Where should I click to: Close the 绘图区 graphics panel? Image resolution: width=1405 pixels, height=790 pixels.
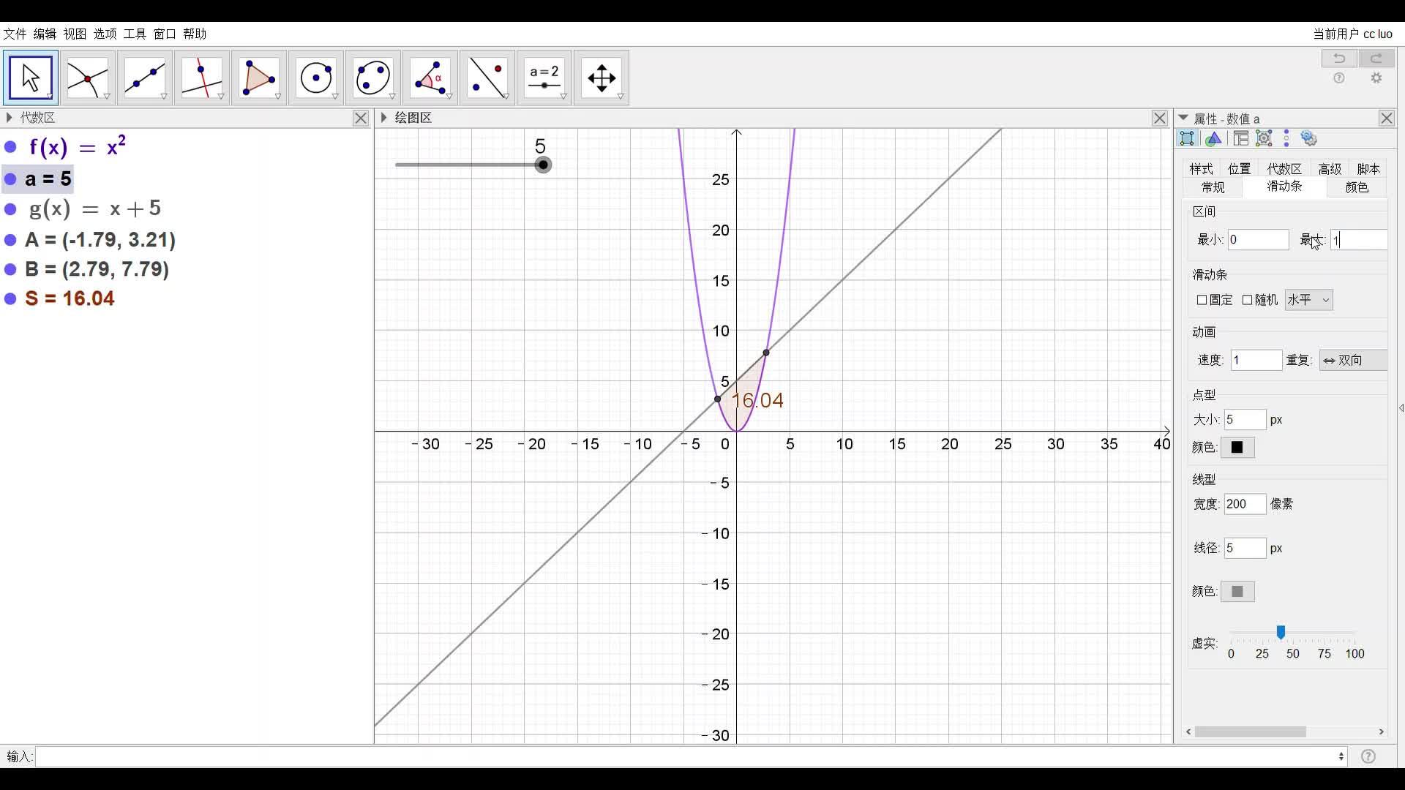pos(1160,118)
